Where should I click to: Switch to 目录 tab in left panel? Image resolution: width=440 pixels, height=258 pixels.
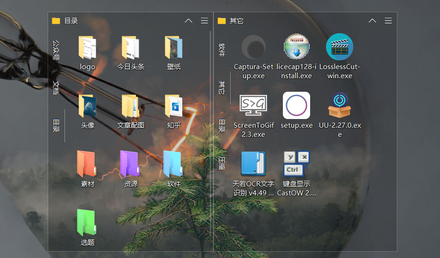pyautogui.click(x=56, y=125)
